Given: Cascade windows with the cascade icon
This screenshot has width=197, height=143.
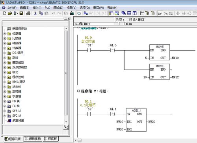Looking at the screenshot, I should 123,13.
